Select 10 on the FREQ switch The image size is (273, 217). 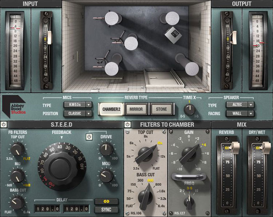(x=197, y=191)
